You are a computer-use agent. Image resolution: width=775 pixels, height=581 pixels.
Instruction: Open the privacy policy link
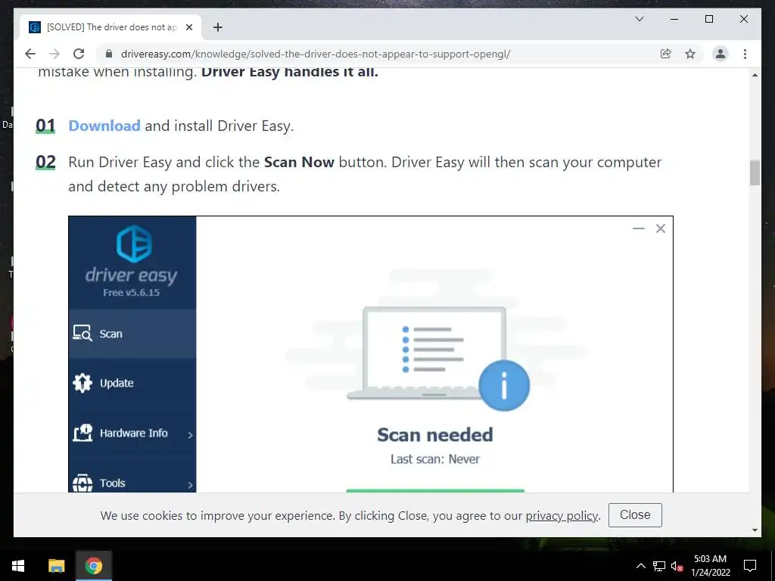(562, 515)
